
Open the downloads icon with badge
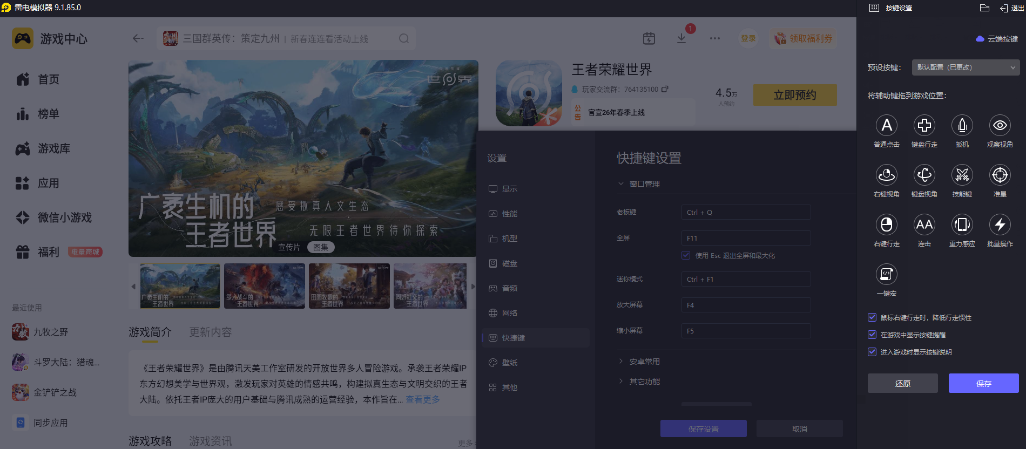681,38
